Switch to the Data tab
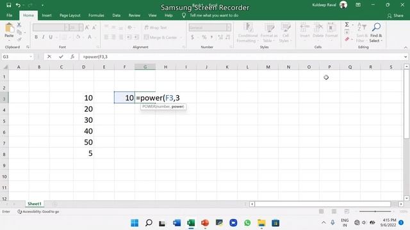This screenshot has height=230, width=410. pyautogui.click(x=117, y=15)
